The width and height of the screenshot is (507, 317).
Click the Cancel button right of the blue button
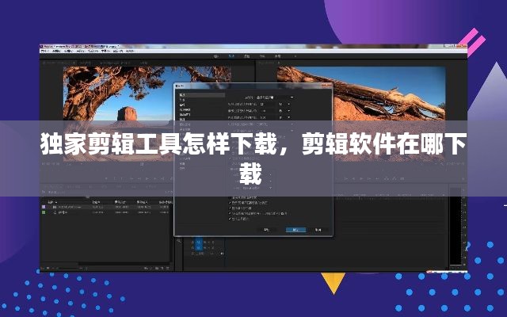(x=318, y=230)
